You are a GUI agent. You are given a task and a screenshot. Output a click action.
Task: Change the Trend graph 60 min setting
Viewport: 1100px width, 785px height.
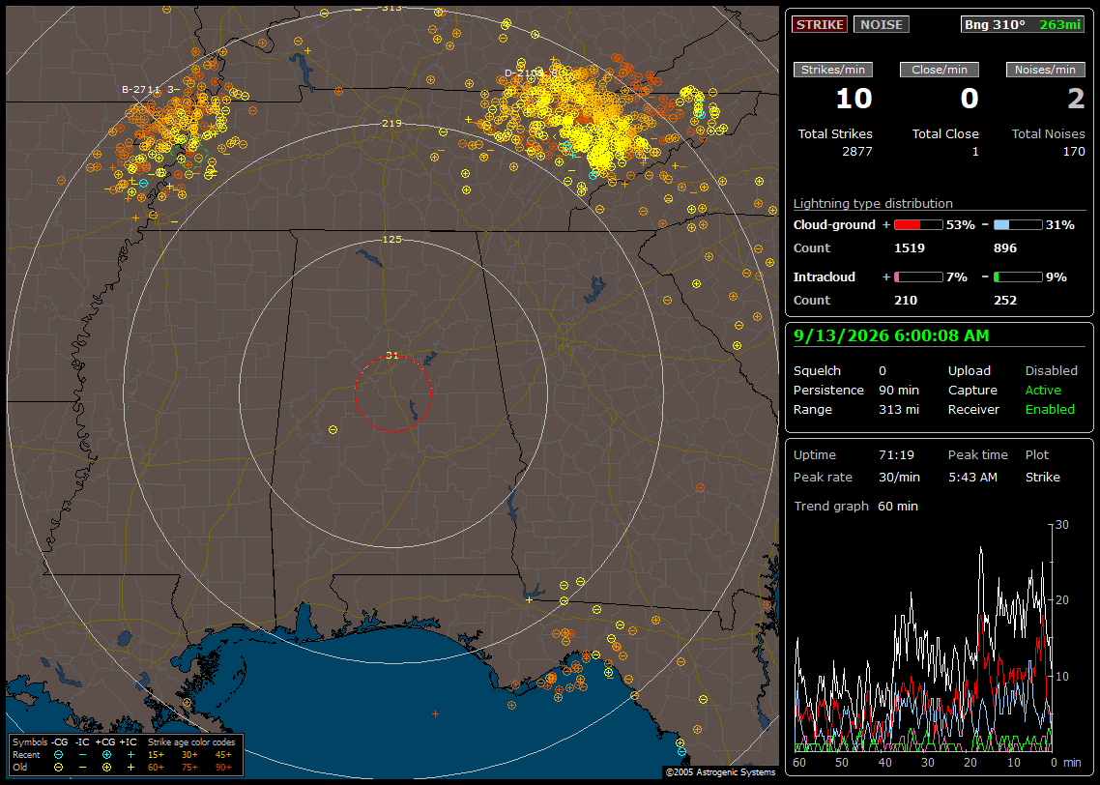point(898,506)
